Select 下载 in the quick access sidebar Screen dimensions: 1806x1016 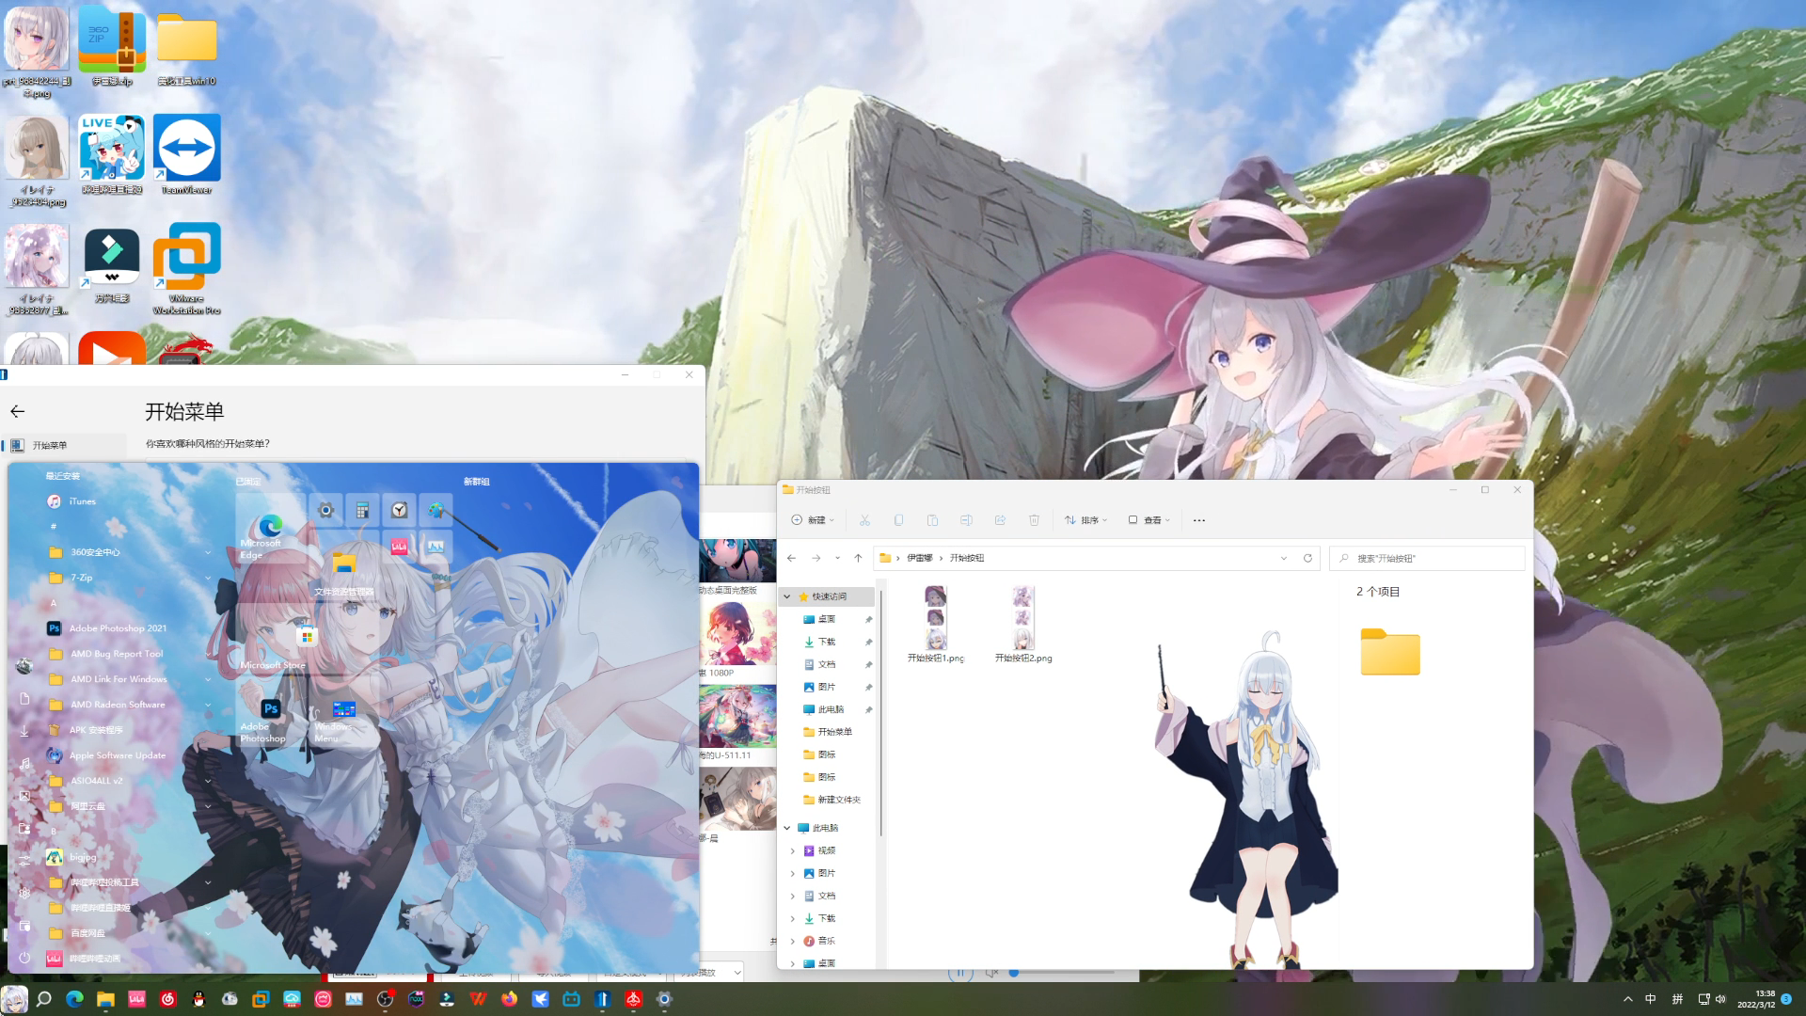click(x=826, y=642)
